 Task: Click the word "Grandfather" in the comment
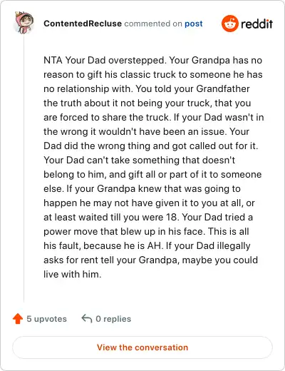(223, 88)
